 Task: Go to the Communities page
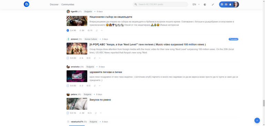pyautogui.click(x=68, y=4)
